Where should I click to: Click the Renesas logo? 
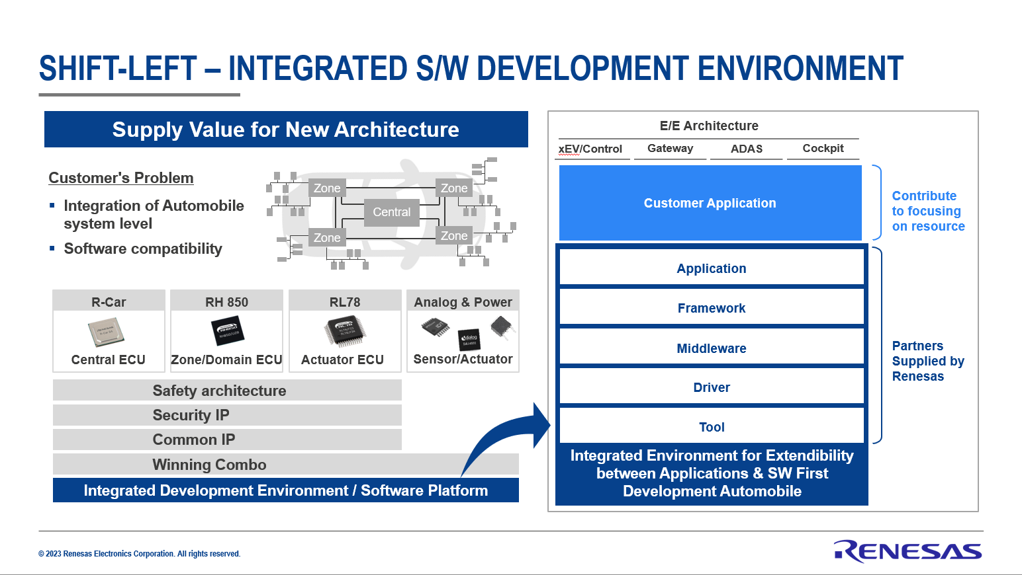tap(907, 551)
